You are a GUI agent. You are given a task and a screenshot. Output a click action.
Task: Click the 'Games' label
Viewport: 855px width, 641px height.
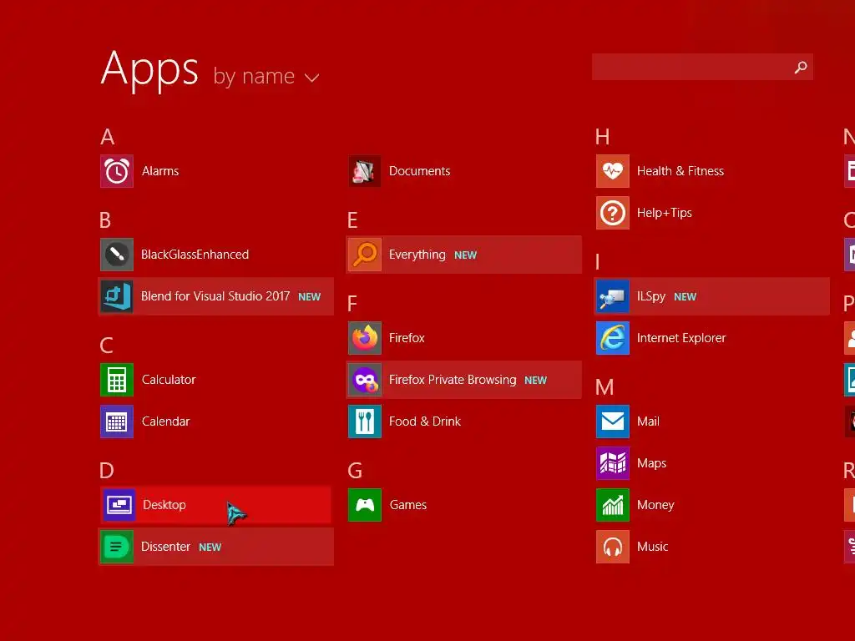pos(407,505)
